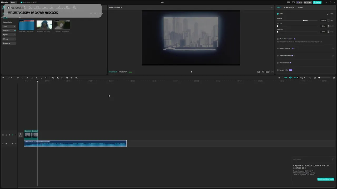Adjust the Volume slider

click(x=297, y=20)
